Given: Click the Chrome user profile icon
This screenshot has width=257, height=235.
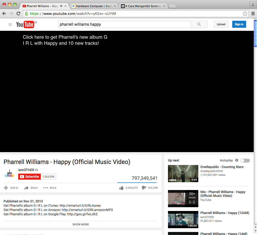Looking at the screenshot, I should point(253,5).
